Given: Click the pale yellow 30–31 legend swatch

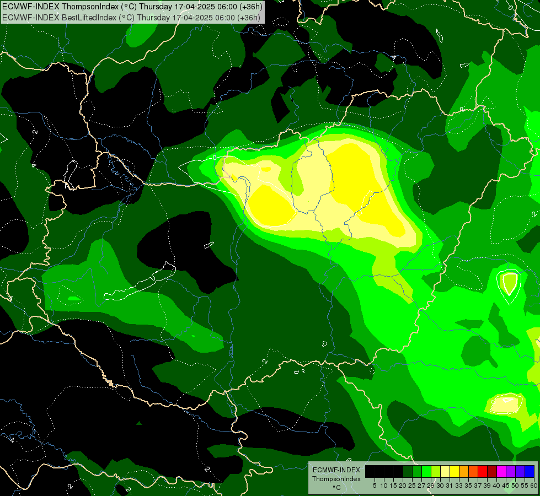Looking at the screenshot, I should point(445,471).
